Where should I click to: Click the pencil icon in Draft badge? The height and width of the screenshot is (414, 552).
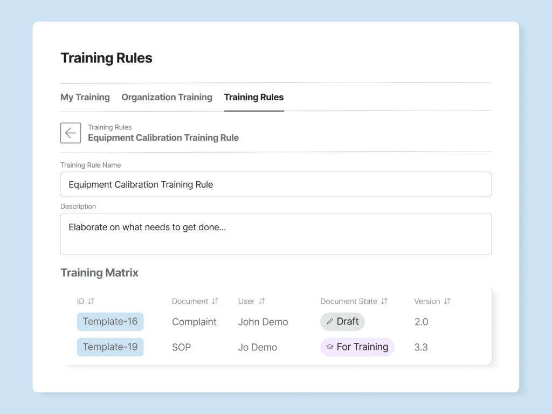pos(330,322)
